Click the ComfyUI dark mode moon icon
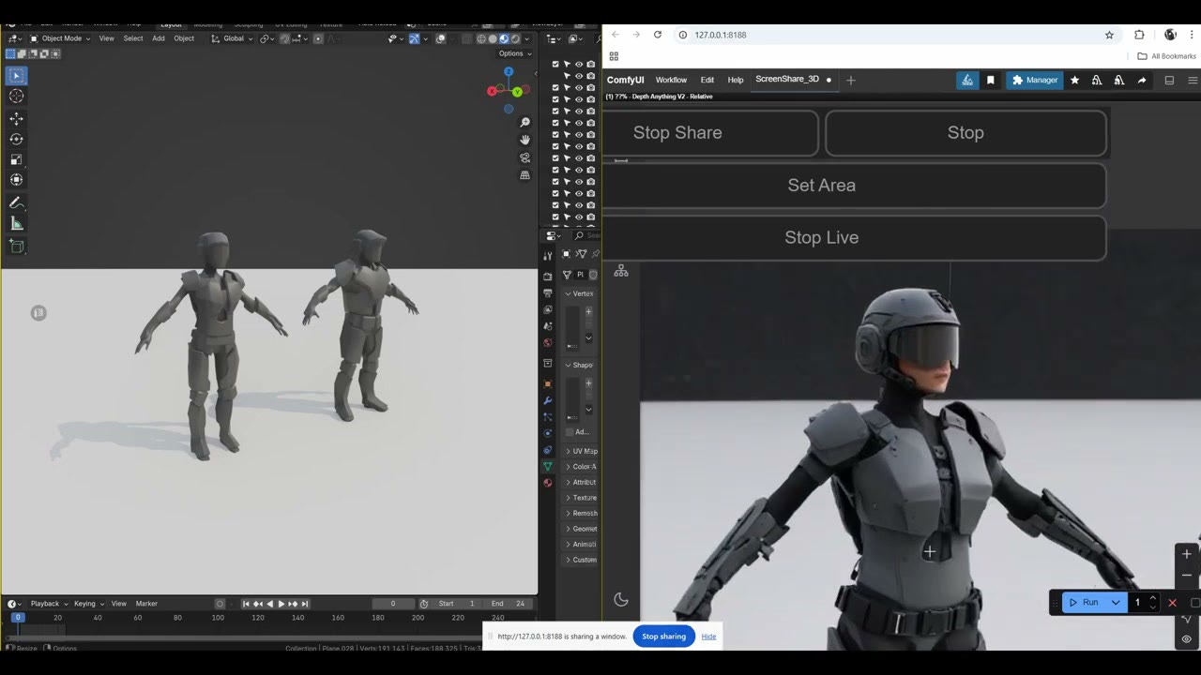The image size is (1201, 675). point(620,600)
